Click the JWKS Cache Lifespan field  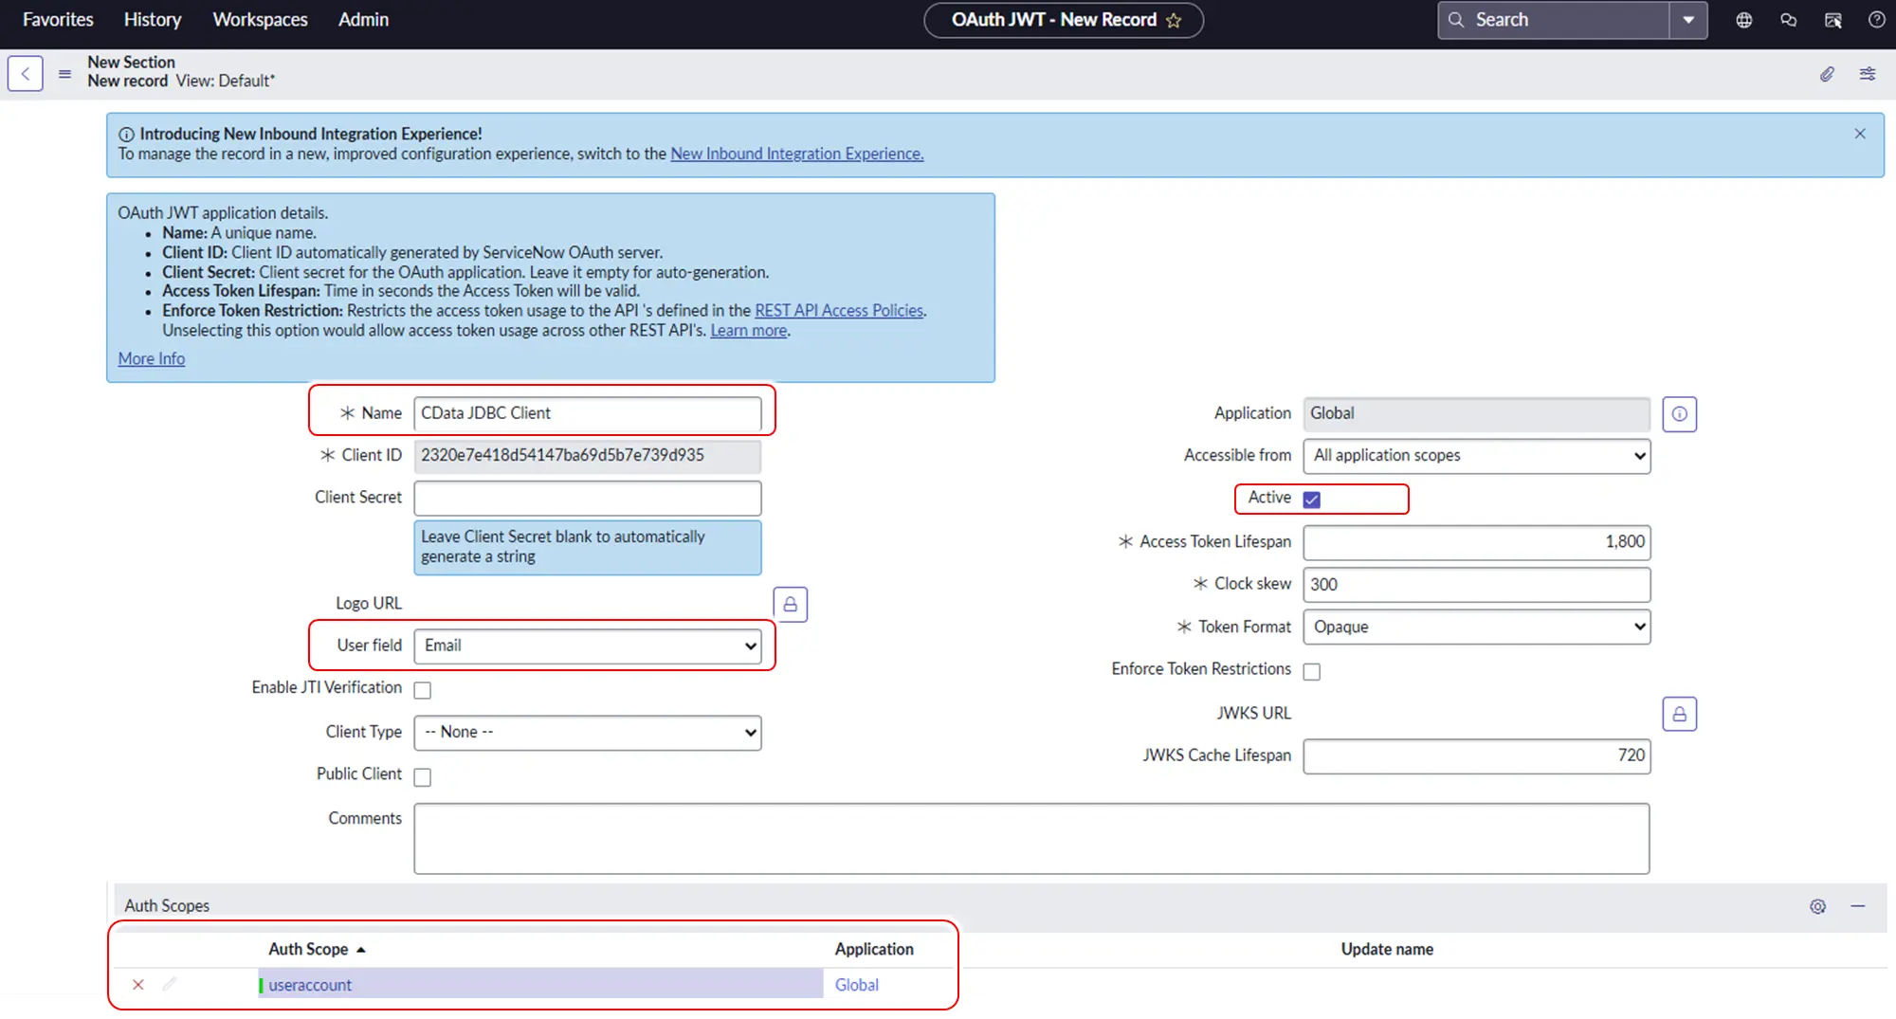coord(1477,756)
